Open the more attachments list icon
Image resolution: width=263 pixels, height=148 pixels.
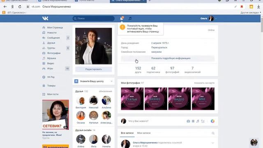pos(203,121)
